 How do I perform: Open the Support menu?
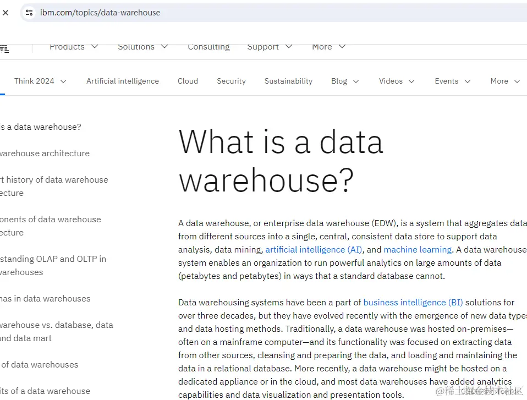[263, 47]
